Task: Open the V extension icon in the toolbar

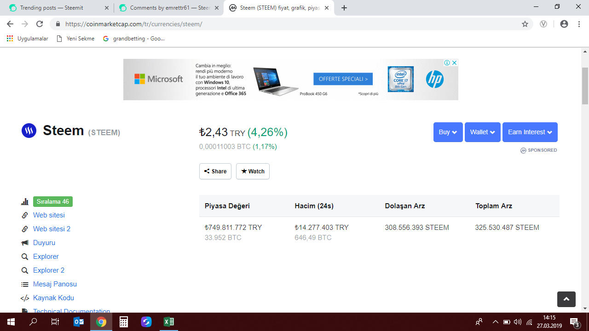Action: pos(543,24)
